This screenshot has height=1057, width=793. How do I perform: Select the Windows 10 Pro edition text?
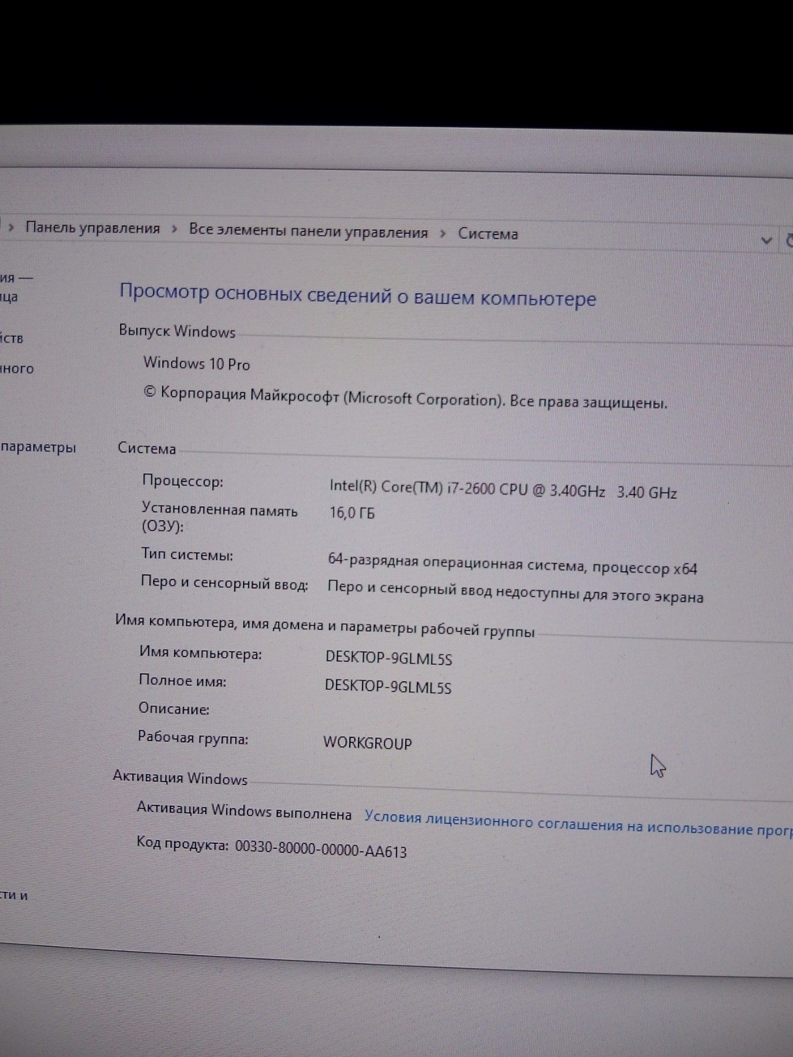[197, 363]
